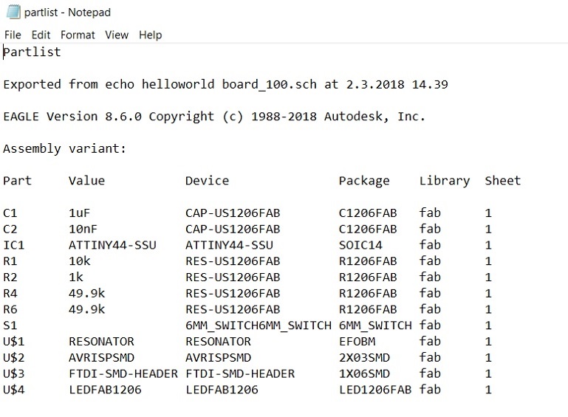
Task: Click the 'Library' column header text
Action: pyautogui.click(x=444, y=181)
